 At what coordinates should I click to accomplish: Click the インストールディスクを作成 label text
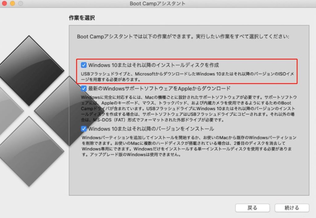click(153, 65)
